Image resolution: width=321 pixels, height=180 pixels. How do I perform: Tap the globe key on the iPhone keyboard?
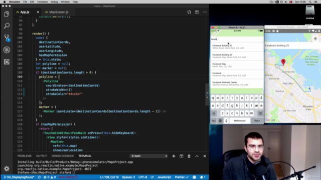(220, 120)
